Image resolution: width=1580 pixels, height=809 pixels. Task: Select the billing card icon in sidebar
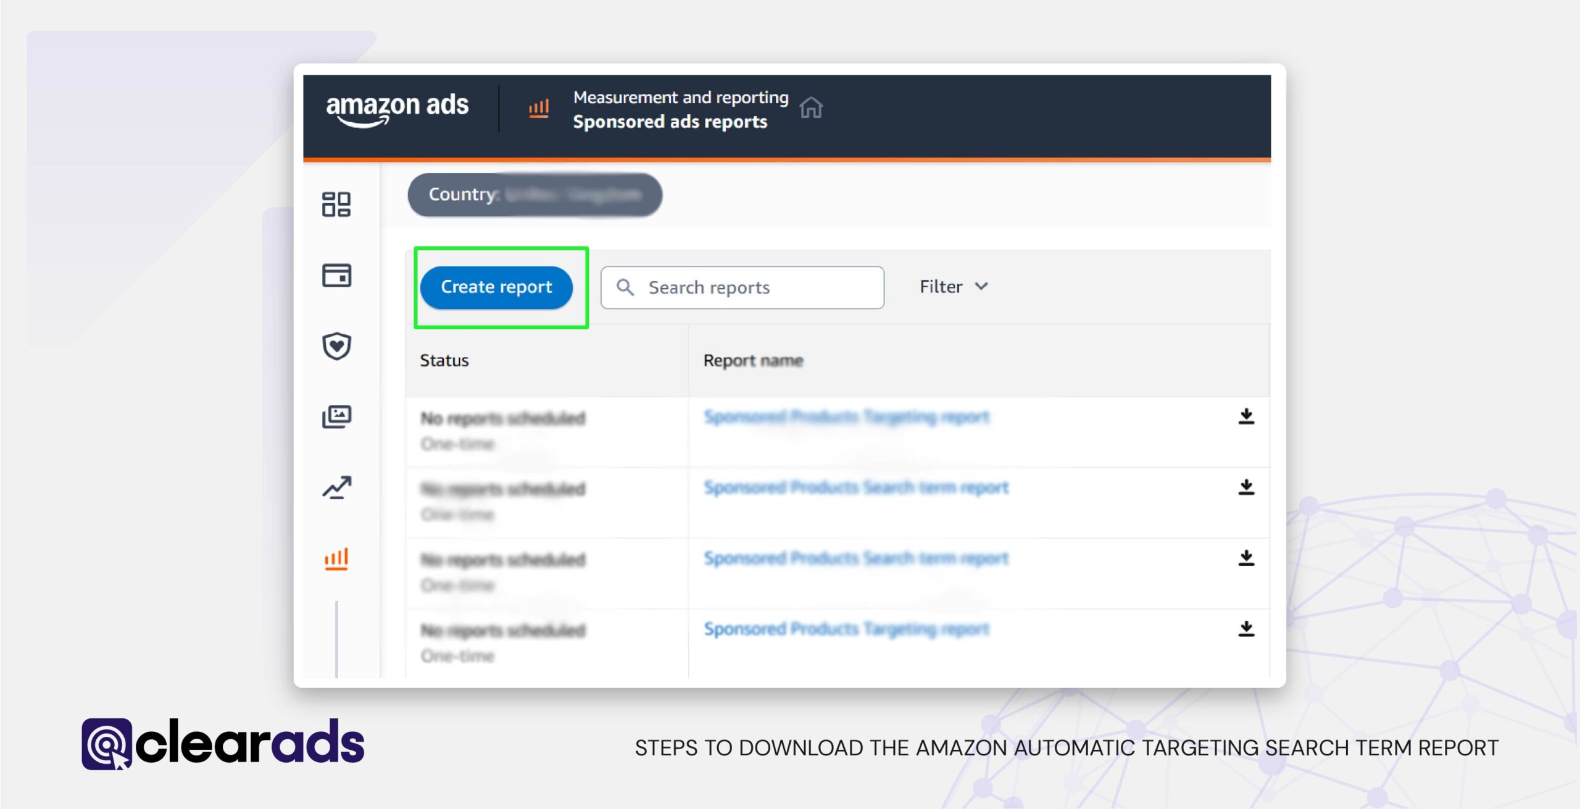(338, 276)
